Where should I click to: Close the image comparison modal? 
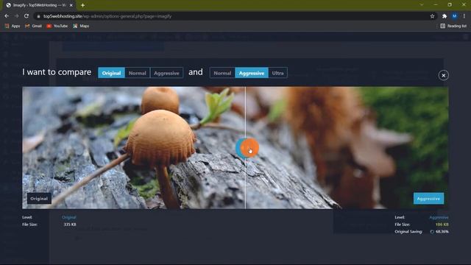click(x=443, y=75)
